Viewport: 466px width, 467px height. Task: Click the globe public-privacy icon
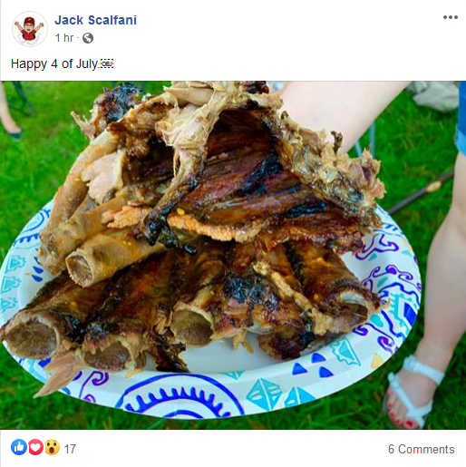tap(88, 38)
